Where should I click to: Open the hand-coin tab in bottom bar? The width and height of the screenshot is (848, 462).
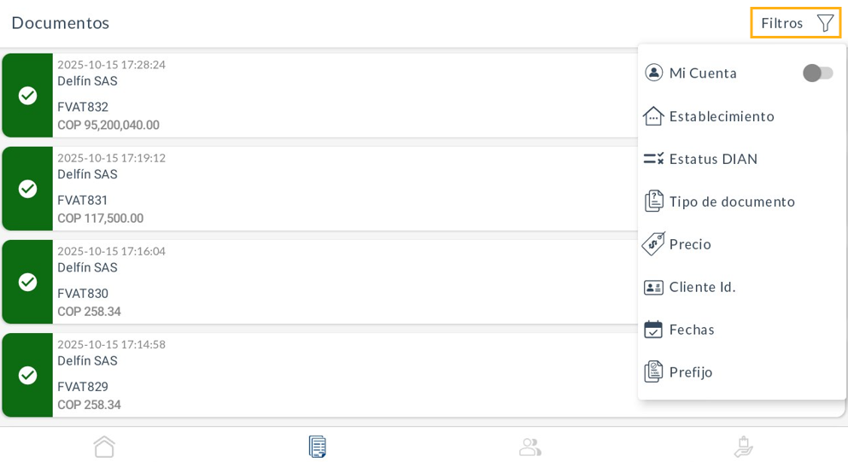pyautogui.click(x=743, y=447)
